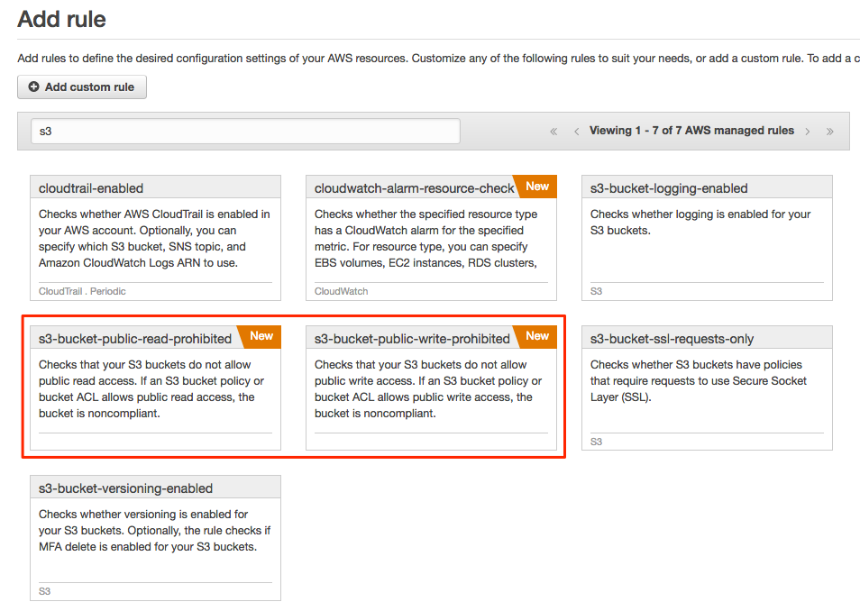
Task: Jump to last page with double-right arrow
Action: click(830, 131)
